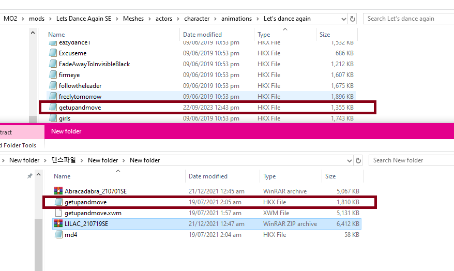Screen dimensions: 454x271
Task: Navigate to animations breadcrumb
Action: (236, 19)
